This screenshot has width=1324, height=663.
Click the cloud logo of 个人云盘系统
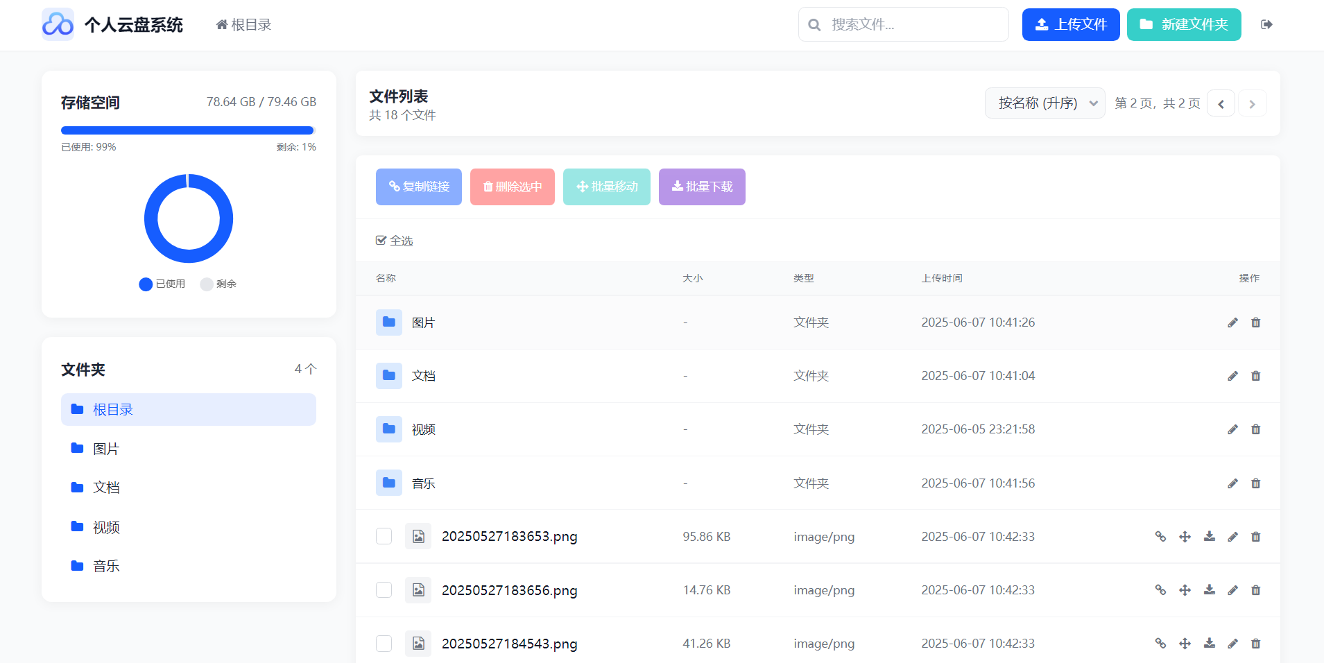pos(58,24)
